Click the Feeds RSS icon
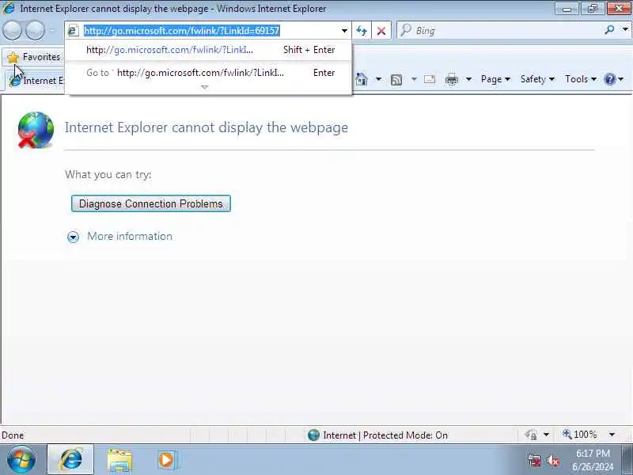Viewport: 633px width, 475px height. click(x=396, y=80)
